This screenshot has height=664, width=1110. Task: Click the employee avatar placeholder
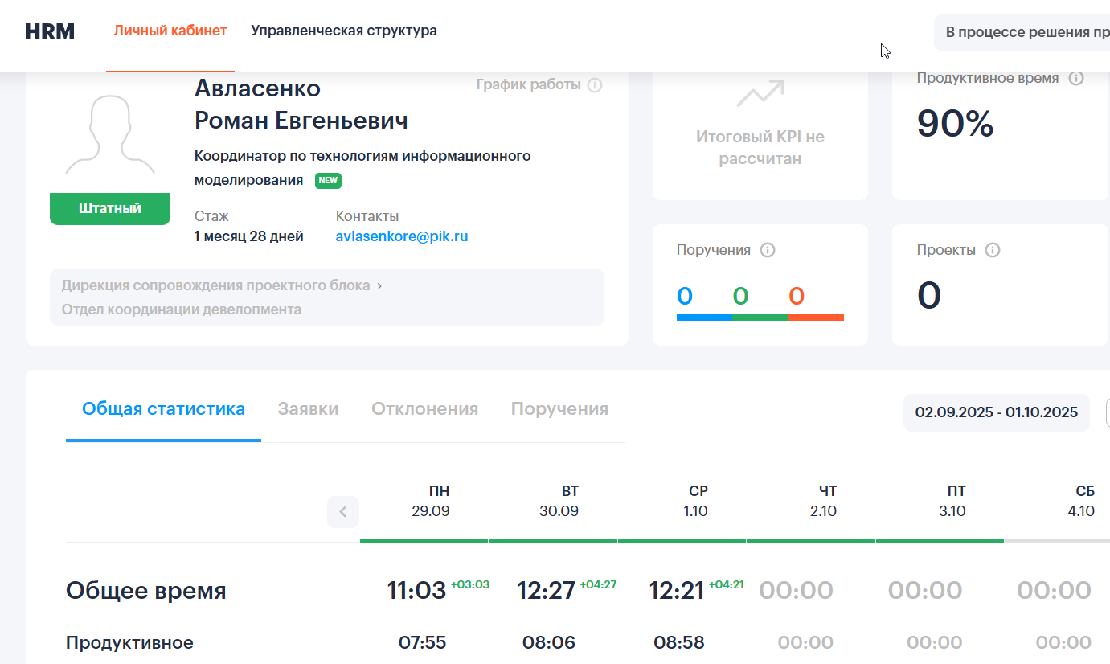click(x=110, y=134)
